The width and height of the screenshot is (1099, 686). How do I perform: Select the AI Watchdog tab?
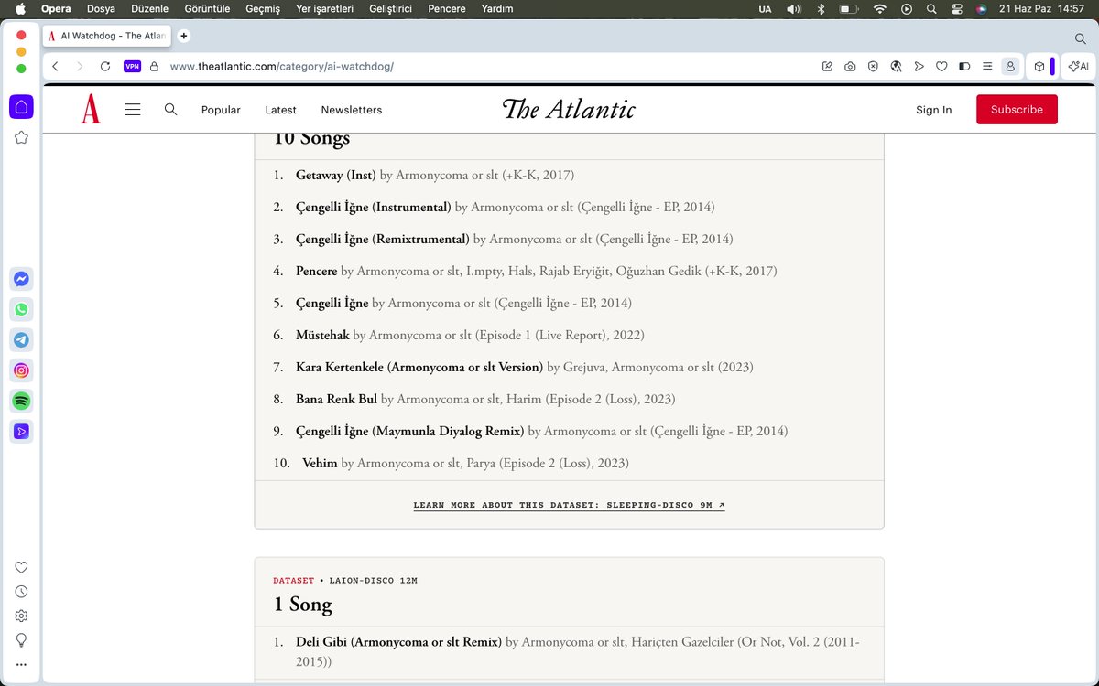click(x=106, y=36)
